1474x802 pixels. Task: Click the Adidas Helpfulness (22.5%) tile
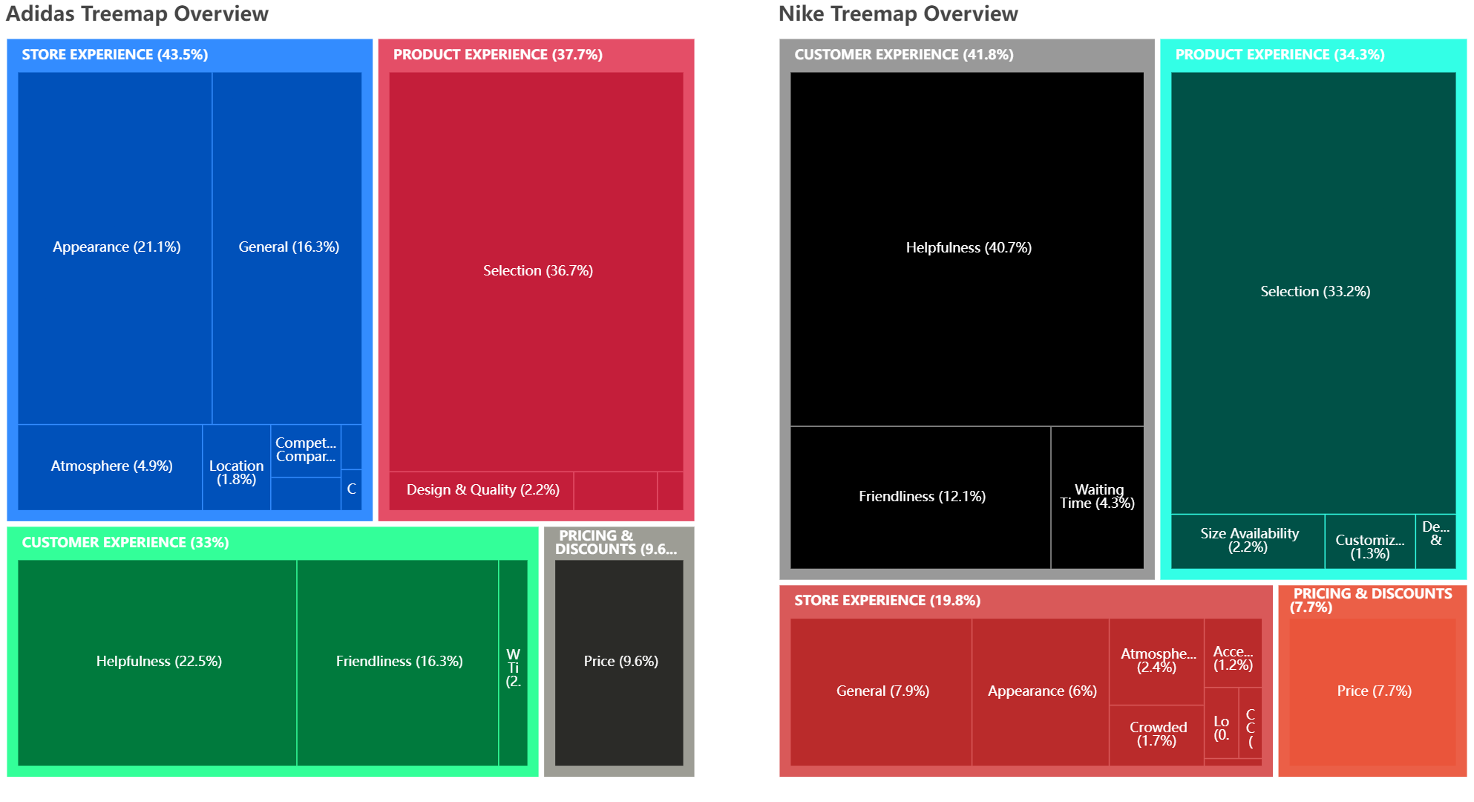coord(157,662)
